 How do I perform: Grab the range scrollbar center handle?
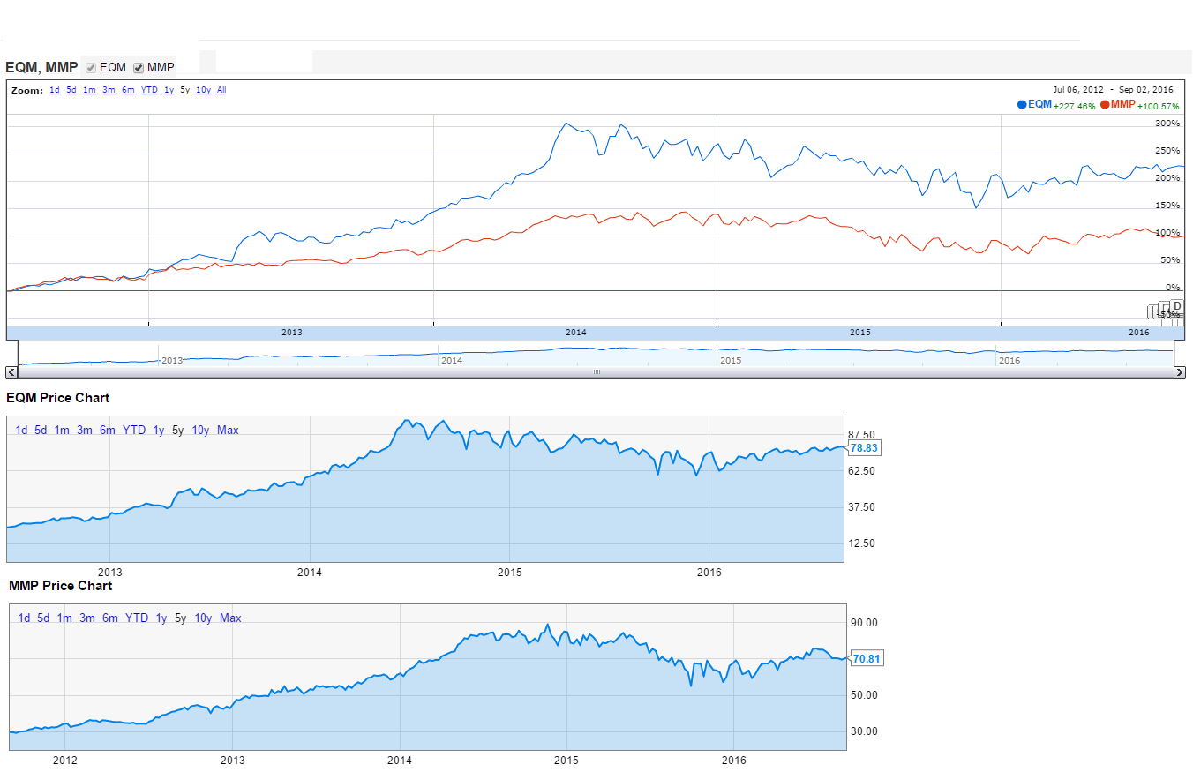(596, 372)
